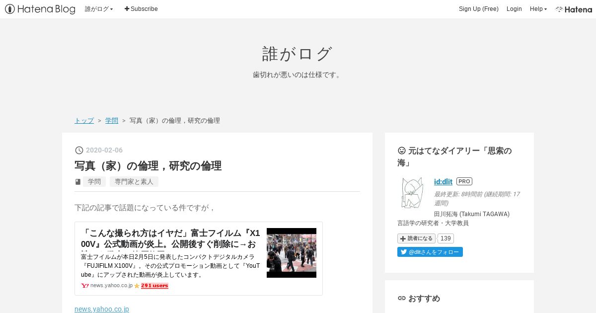The width and height of the screenshot is (596, 313).
Task: Click the news.yahoo.co.jp source label in card
Action: tap(111, 286)
